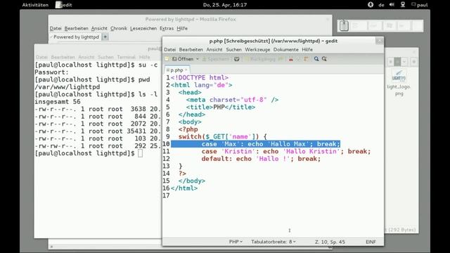Close the p.php tab with its x

(186, 70)
